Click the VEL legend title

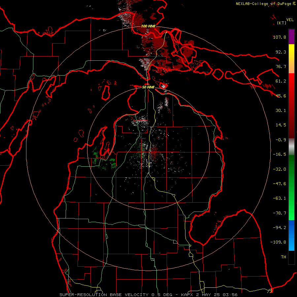tap(290, 20)
